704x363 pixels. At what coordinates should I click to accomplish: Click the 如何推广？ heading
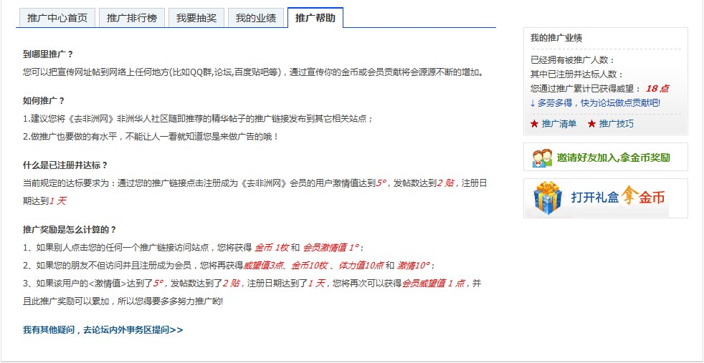44,101
